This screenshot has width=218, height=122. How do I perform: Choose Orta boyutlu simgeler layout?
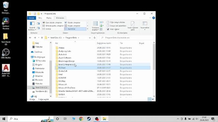pos(53,26)
